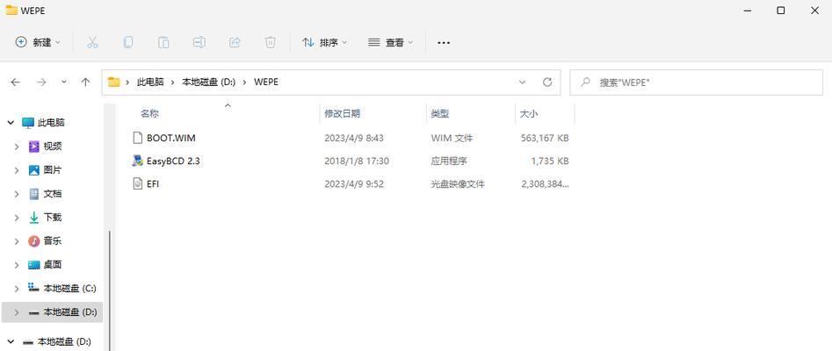
Task: Open 图片 in the navigation pane
Action: (53, 170)
